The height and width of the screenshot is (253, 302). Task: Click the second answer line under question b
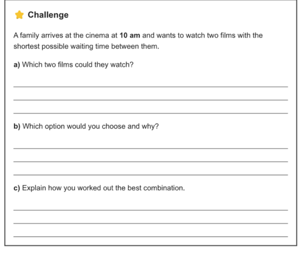click(150, 161)
